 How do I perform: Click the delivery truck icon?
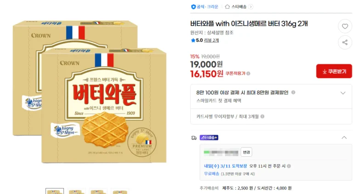(x=194, y=137)
